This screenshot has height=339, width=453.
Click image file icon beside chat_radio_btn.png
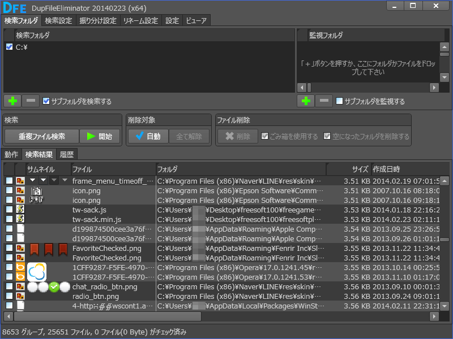tap(20, 286)
